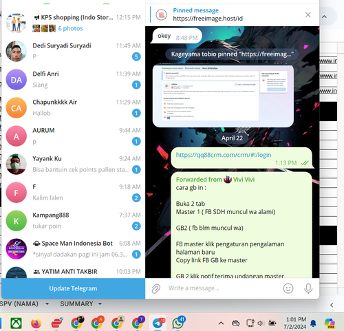Click the paperclip attach file icon
This screenshot has height=331, width=344.
(x=156, y=288)
